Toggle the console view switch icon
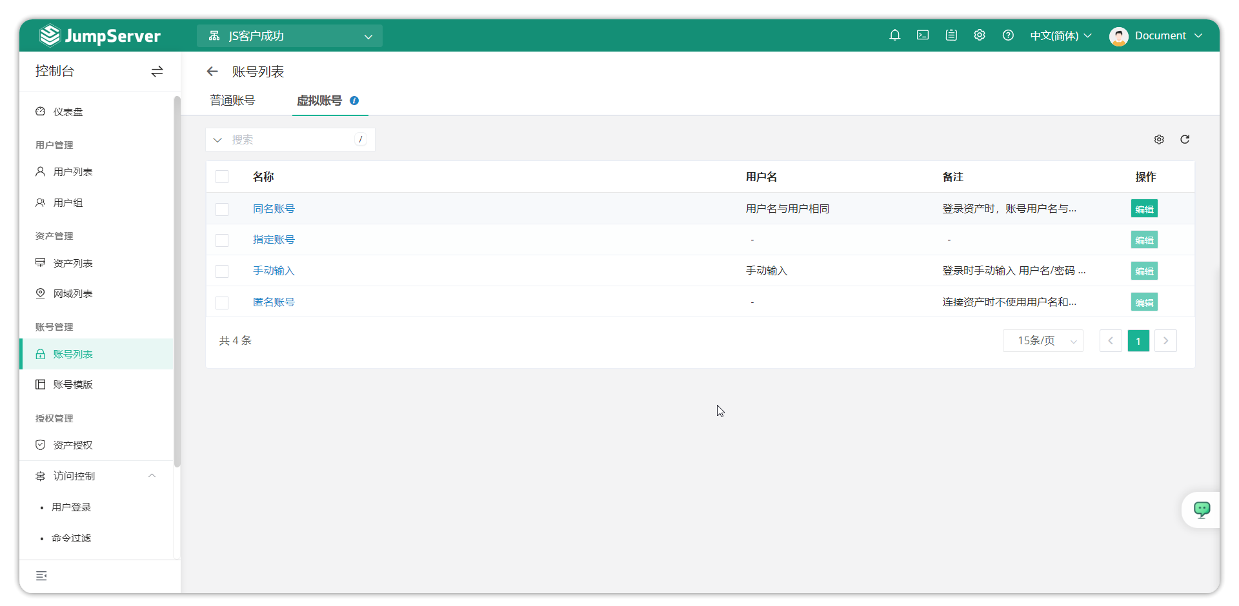This screenshot has width=1239, height=606. pos(157,72)
